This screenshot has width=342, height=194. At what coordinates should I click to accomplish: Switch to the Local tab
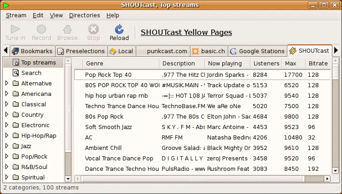(122, 51)
